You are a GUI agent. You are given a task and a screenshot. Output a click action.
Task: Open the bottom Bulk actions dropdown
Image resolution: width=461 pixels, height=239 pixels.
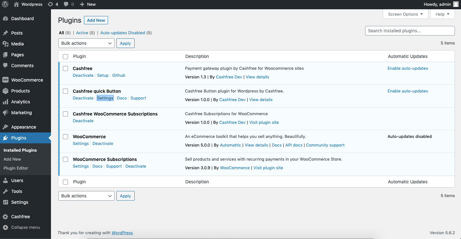(x=86, y=196)
